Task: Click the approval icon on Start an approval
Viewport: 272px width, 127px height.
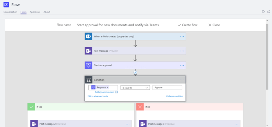Action: pyautogui.click(x=88, y=65)
